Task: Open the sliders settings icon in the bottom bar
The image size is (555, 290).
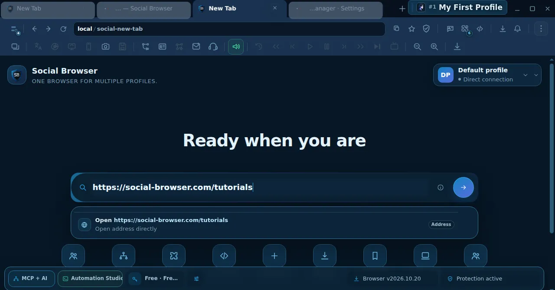Action: coord(196,279)
